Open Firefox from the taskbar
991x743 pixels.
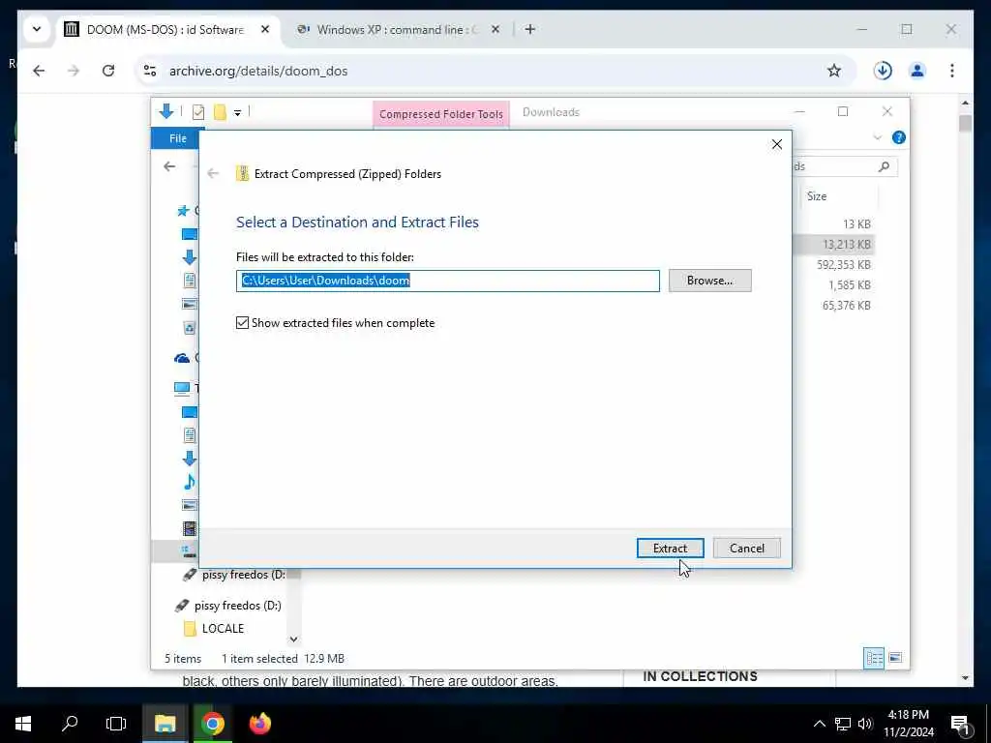[259, 724]
